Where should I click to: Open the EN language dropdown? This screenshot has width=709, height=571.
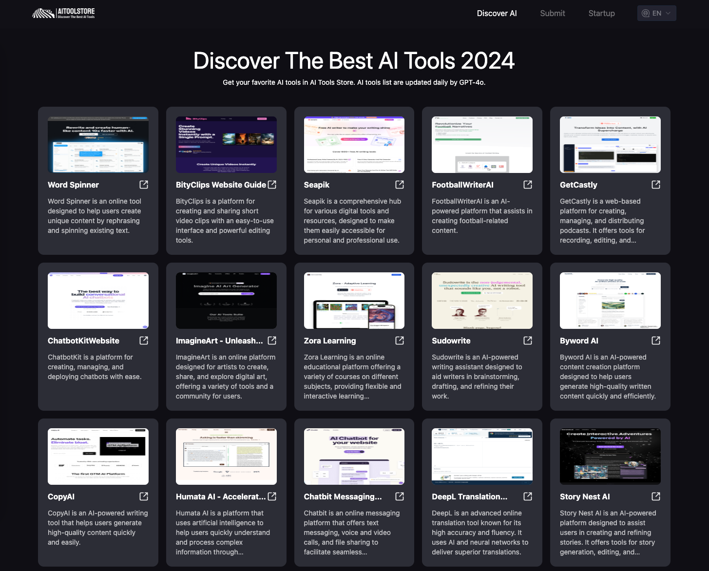(x=656, y=13)
